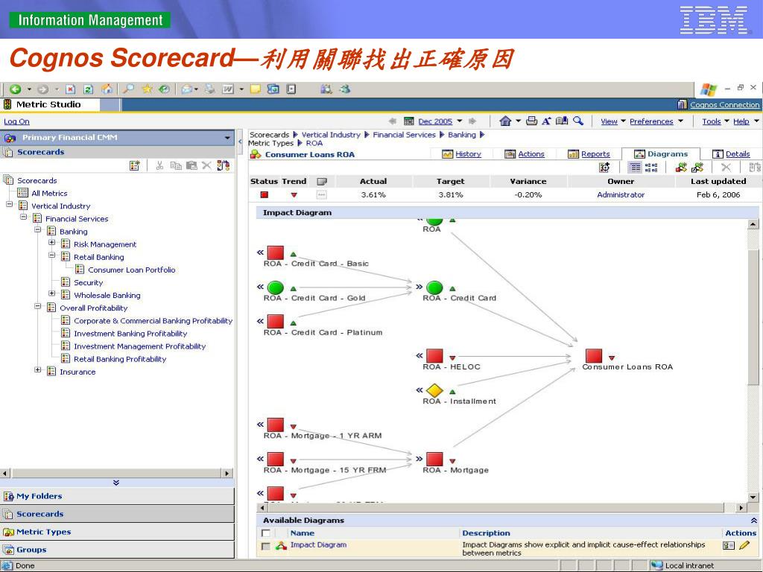
Task: Click the double chevron below tree pane
Action: [x=115, y=483]
